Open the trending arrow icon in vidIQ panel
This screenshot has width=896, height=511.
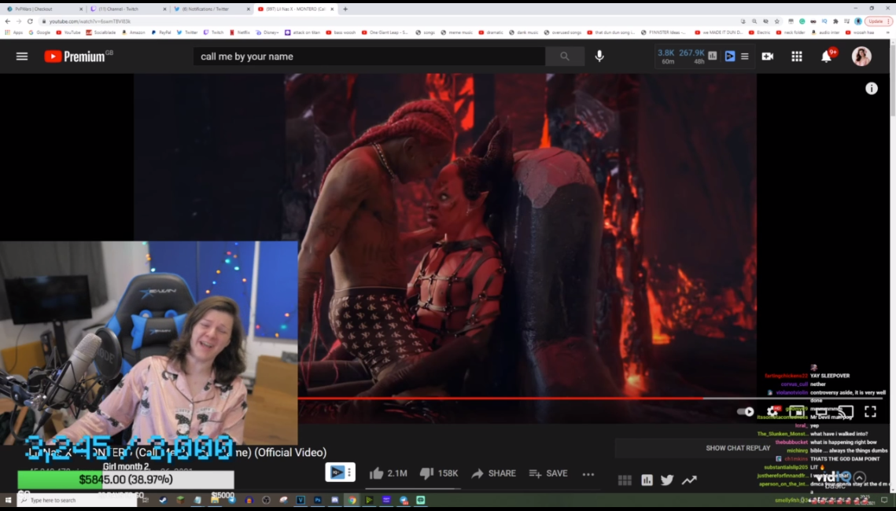pyautogui.click(x=689, y=480)
